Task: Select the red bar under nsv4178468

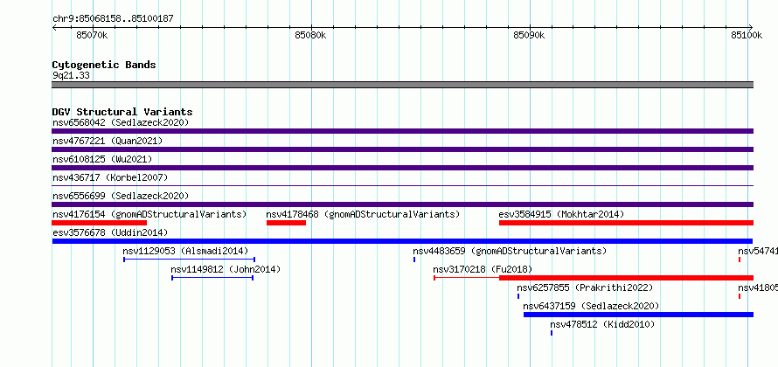Action: point(287,223)
